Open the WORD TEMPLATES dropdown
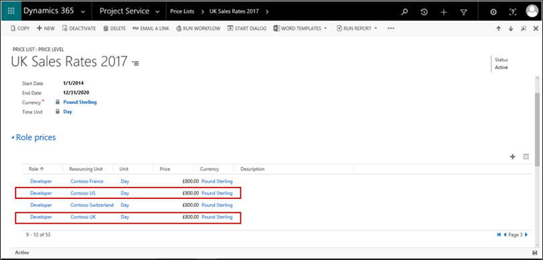 (x=300, y=28)
